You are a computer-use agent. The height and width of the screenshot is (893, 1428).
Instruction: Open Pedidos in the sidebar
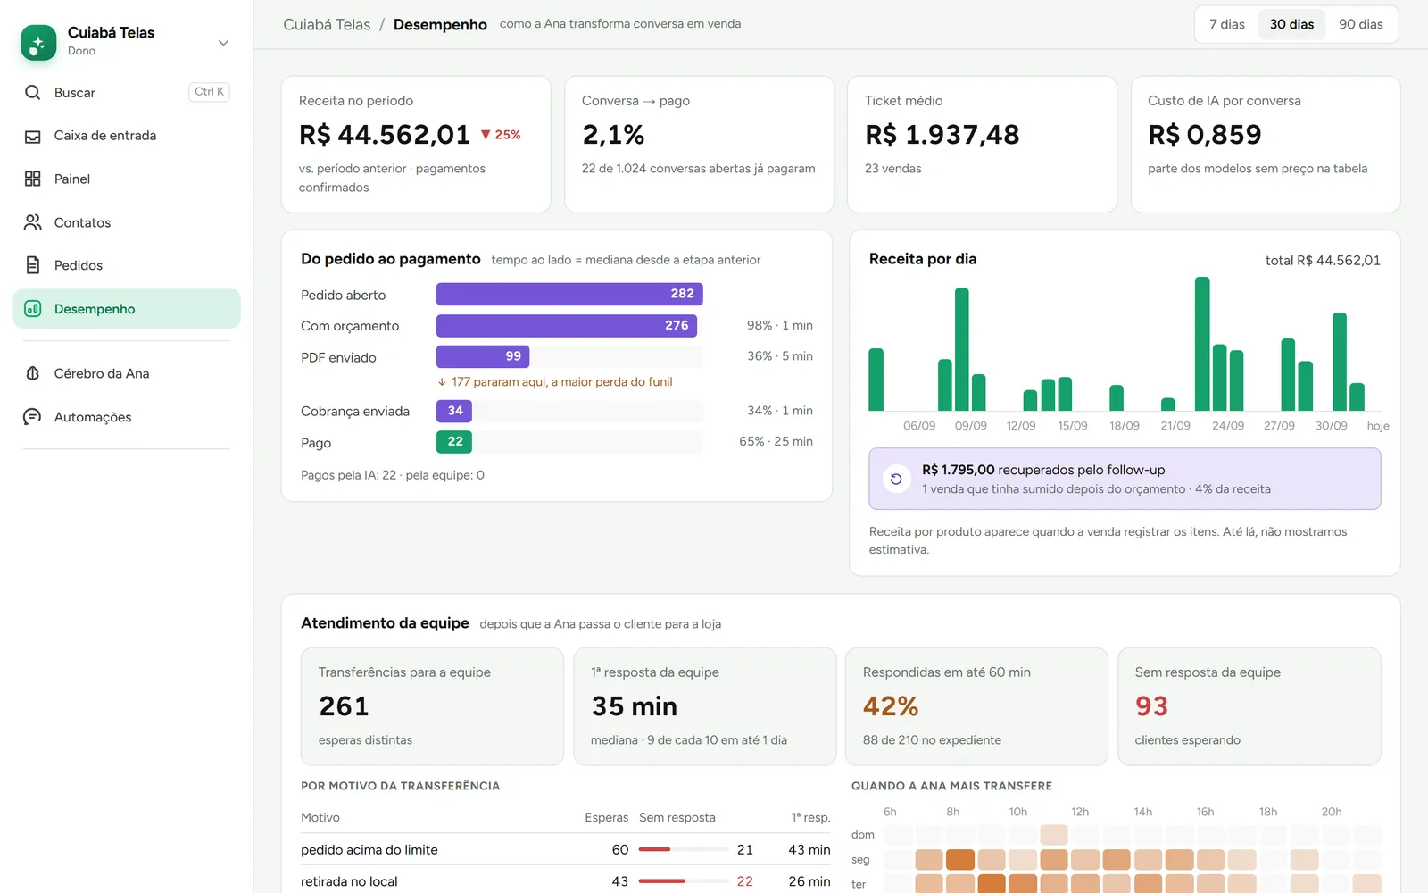click(127, 265)
